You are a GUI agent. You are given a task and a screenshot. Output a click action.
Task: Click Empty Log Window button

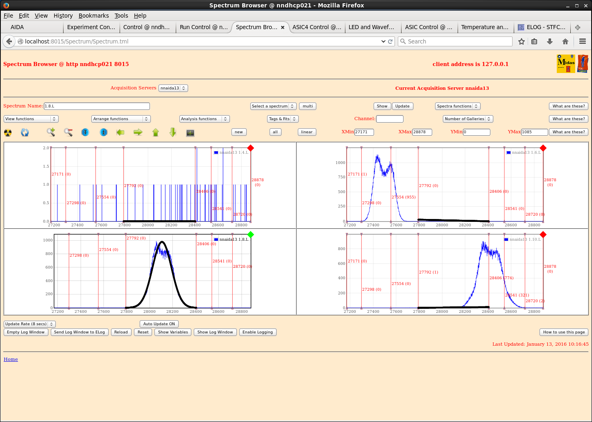coord(26,332)
